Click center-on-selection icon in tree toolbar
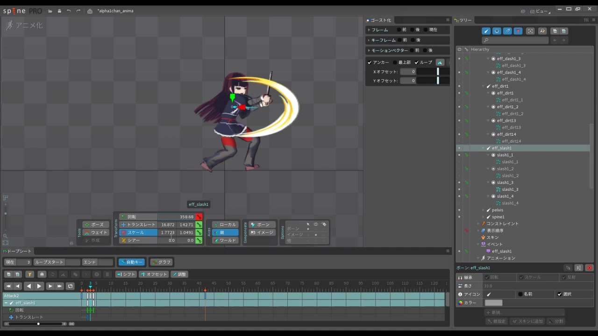The width and height of the screenshot is (598, 336). (530, 31)
